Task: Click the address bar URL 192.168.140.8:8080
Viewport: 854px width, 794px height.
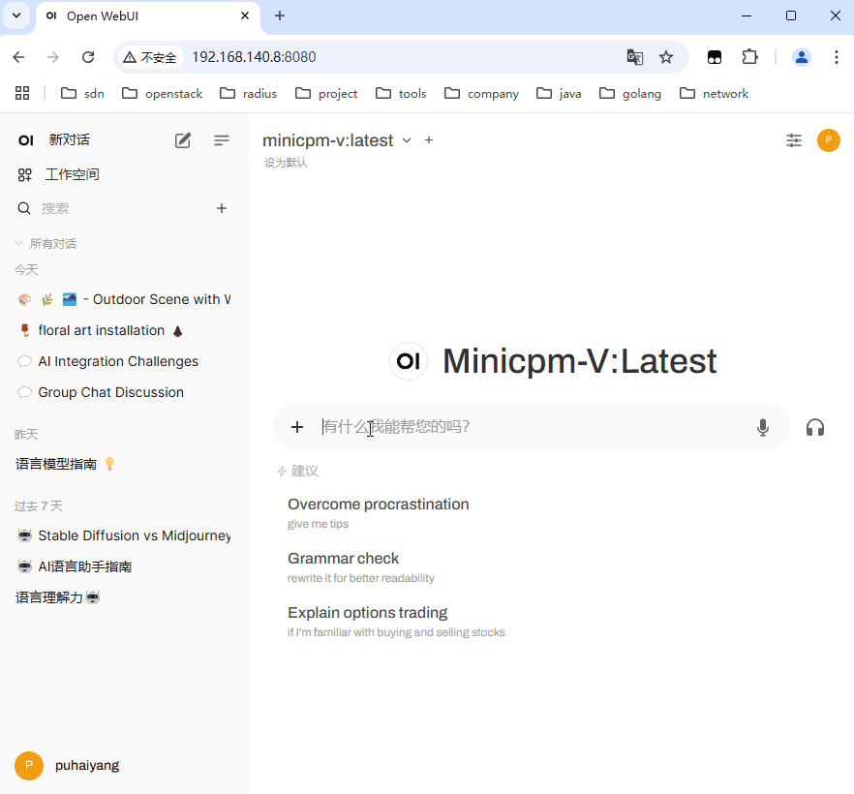Action: [254, 57]
